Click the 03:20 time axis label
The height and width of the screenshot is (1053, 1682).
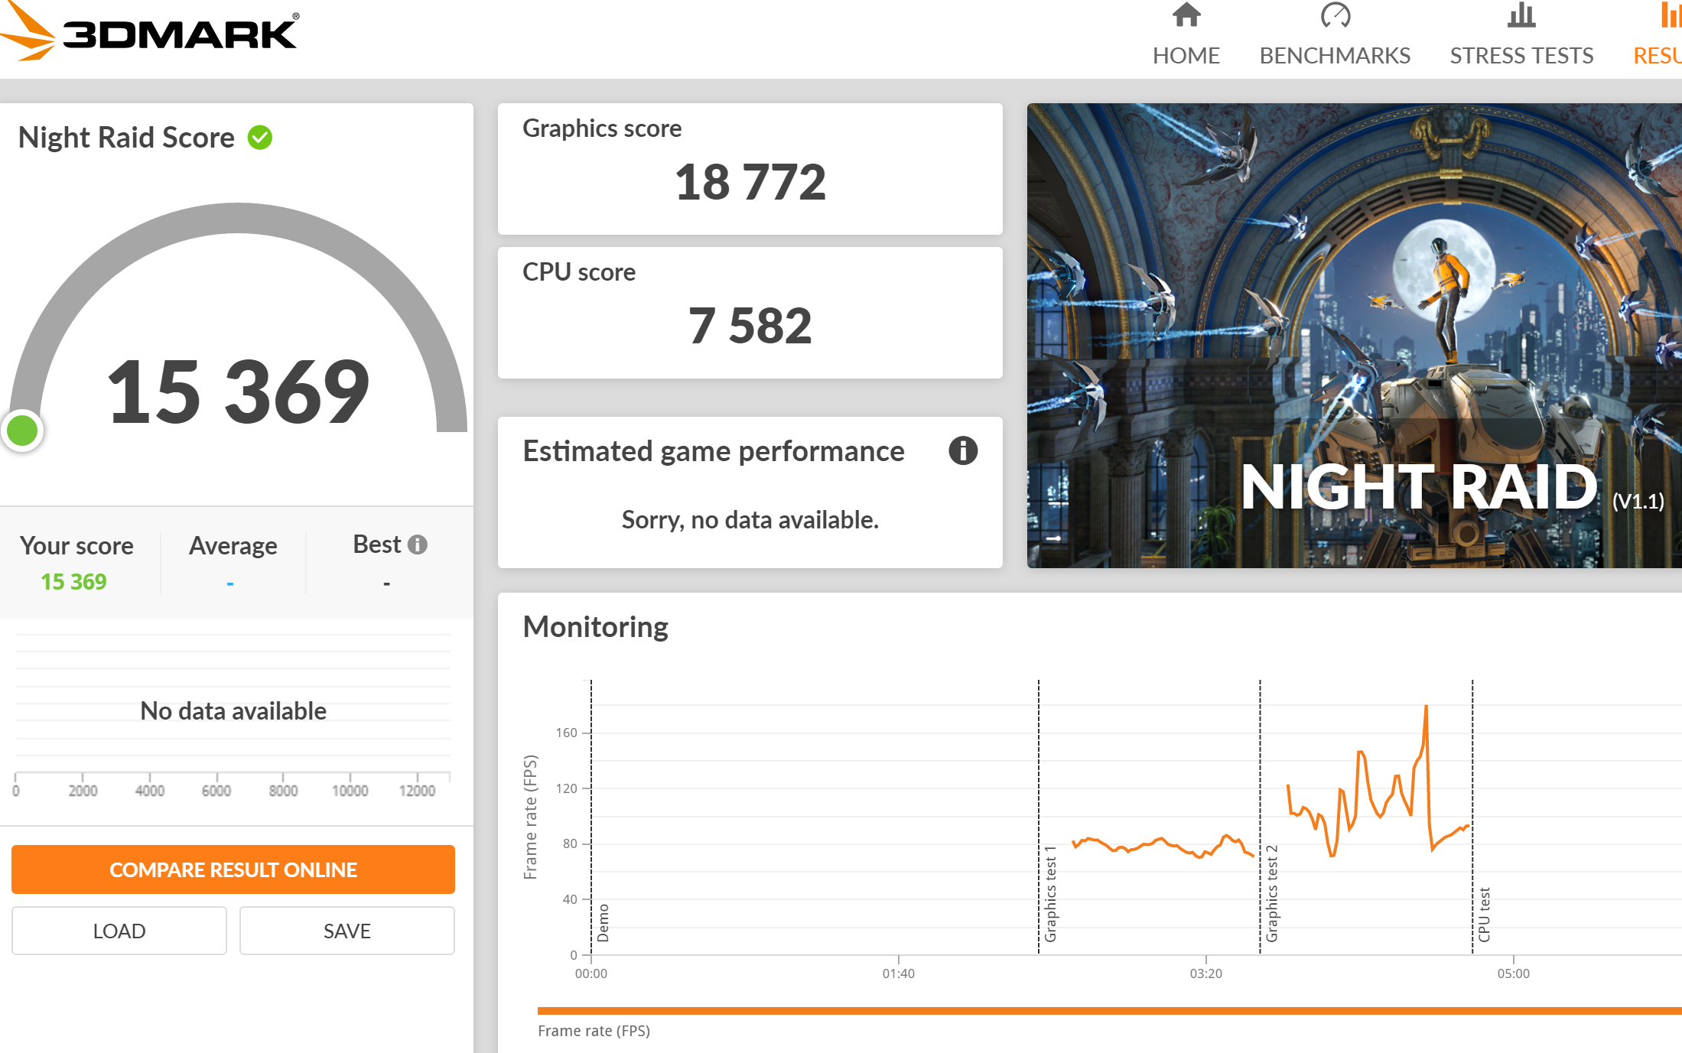(1206, 973)
